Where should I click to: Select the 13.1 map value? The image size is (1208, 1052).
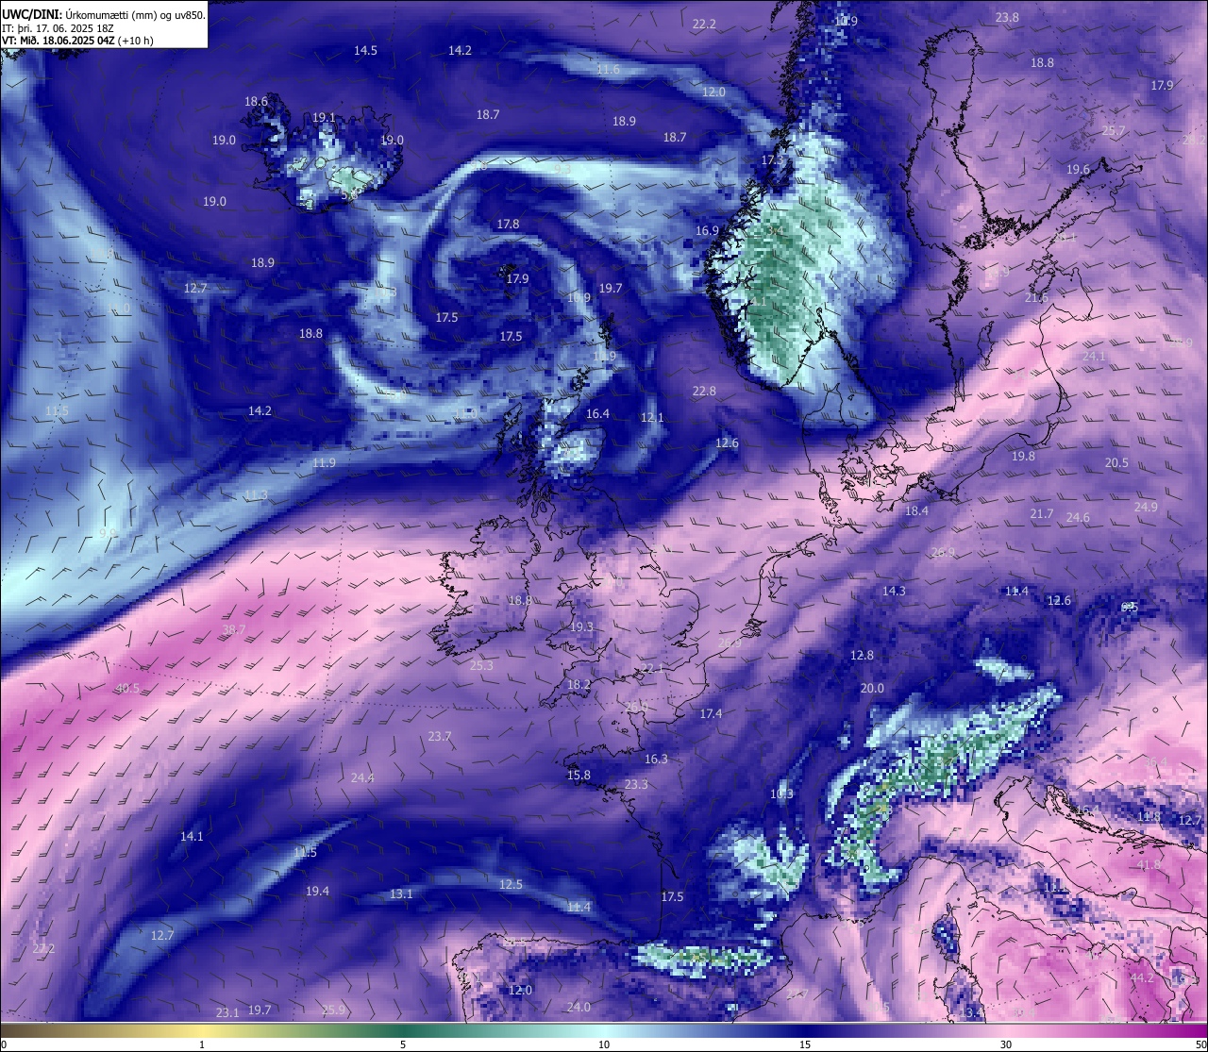401,893
